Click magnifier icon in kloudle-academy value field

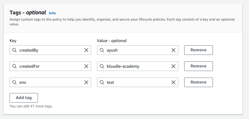[x=102, y=66]
